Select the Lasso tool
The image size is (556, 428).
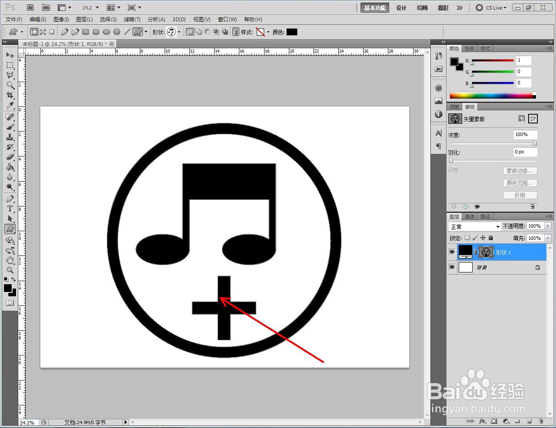click(10, 75)
